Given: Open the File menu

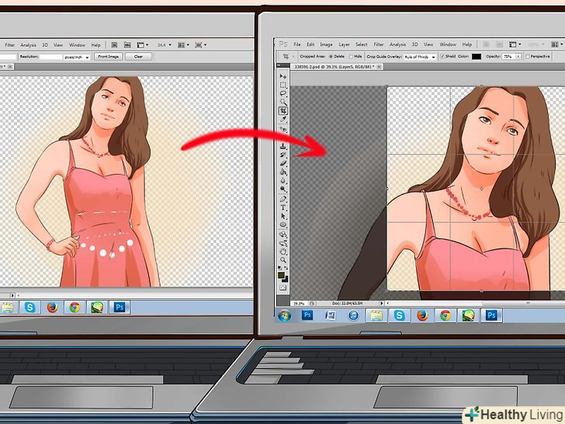Looking at the screenshot, I should tap(297, 44).
